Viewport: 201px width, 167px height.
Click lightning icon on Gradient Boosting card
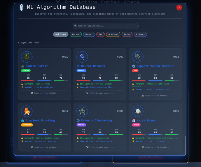coord(22,141)
